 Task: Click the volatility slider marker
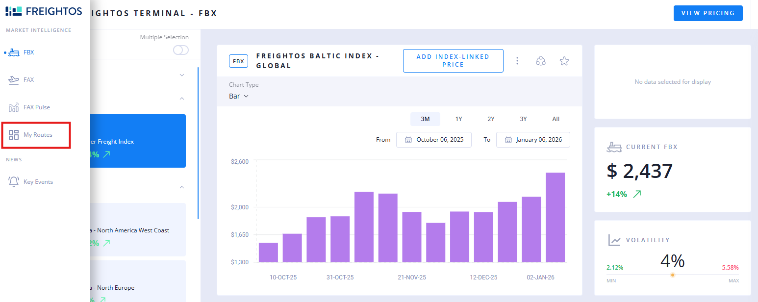click(672, 275)
